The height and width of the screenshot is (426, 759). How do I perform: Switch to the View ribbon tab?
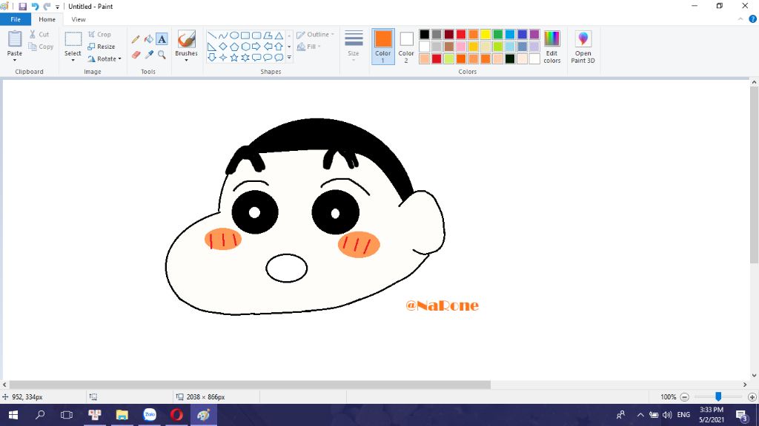pos(79,19)
